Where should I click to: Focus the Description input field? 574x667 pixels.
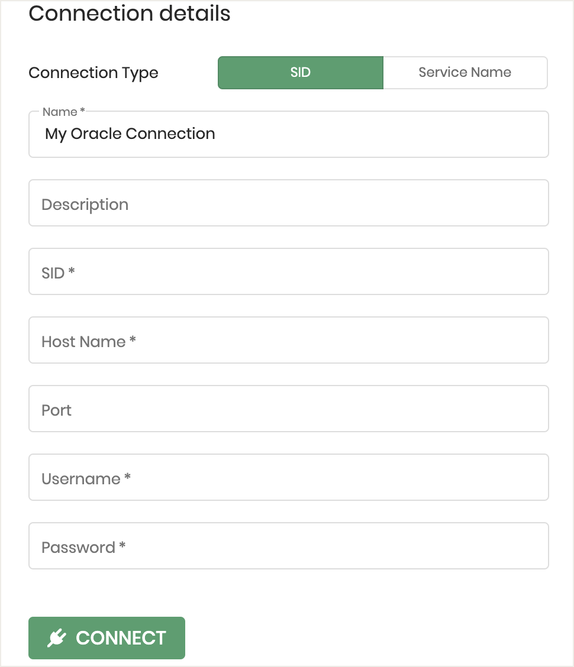(289, 203)
